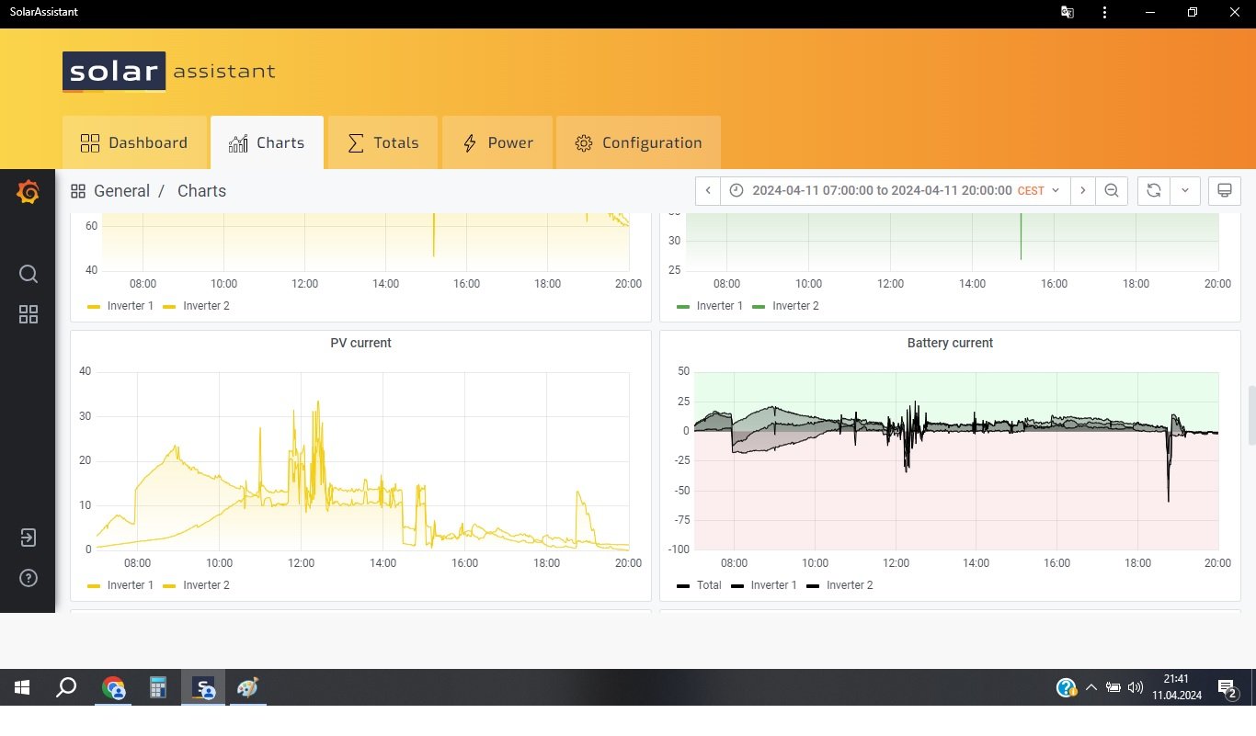Refresh the dashboard with the refresh icon
This screenshot has height=736, width=1256.
[1153, 191]
